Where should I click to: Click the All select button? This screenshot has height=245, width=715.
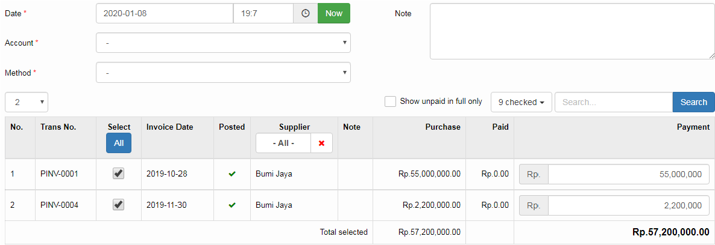coord(119,144)
